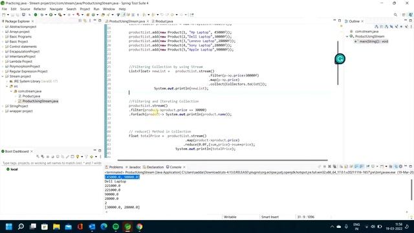The image size is (414, 233).
Task: Expand the Stream project tree node
Action: coord(3,76)
